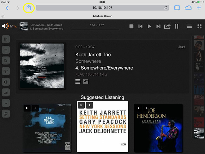The width and height of the screenshot is (205, 154).
Task: Select the 4. Somewhere/Everywhere track title
Action: 104,68
